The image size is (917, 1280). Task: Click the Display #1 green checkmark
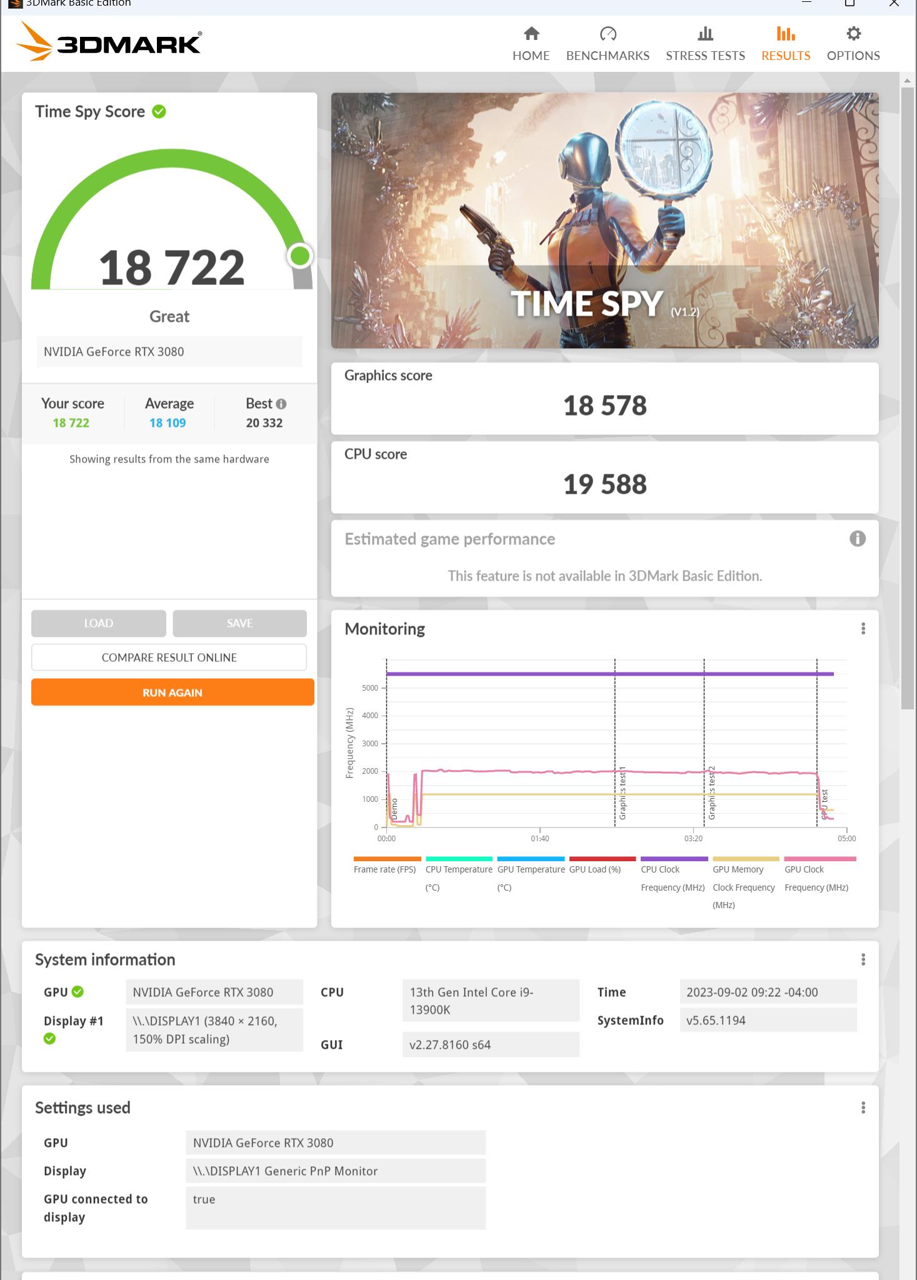[x=49, y=1039]
